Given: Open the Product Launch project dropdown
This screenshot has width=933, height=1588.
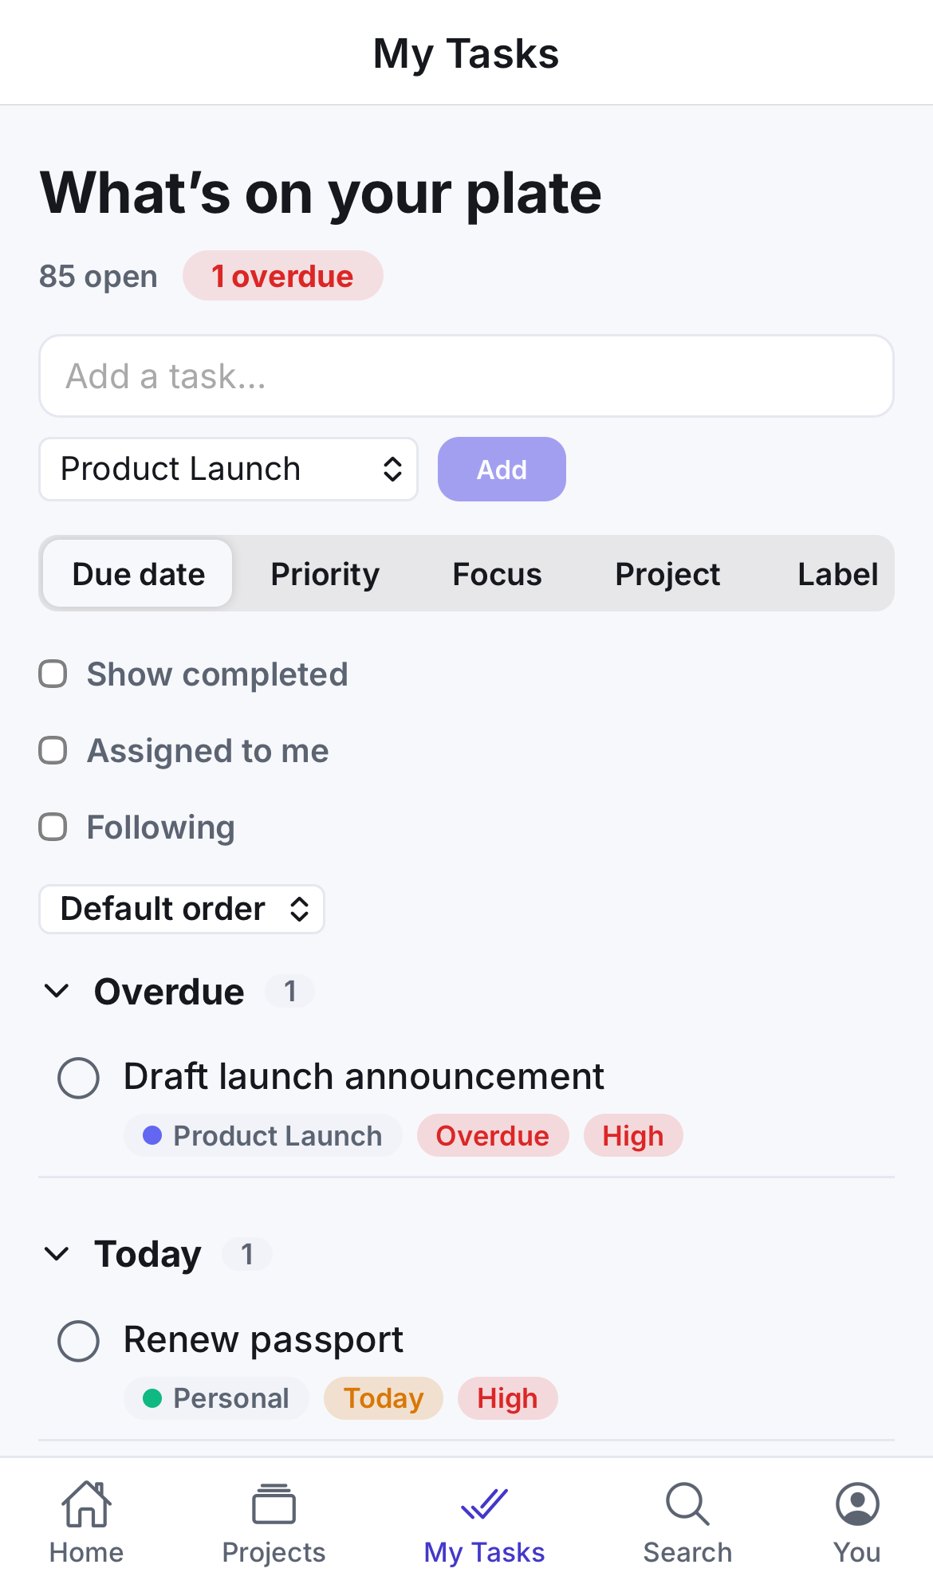Looking at the screenshot, I should (x=228, y=469).
